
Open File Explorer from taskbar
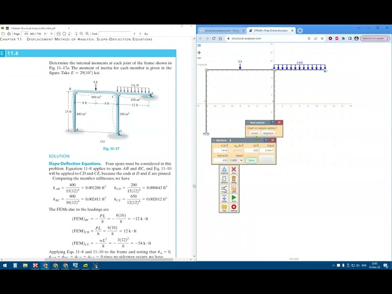point(25,265)
